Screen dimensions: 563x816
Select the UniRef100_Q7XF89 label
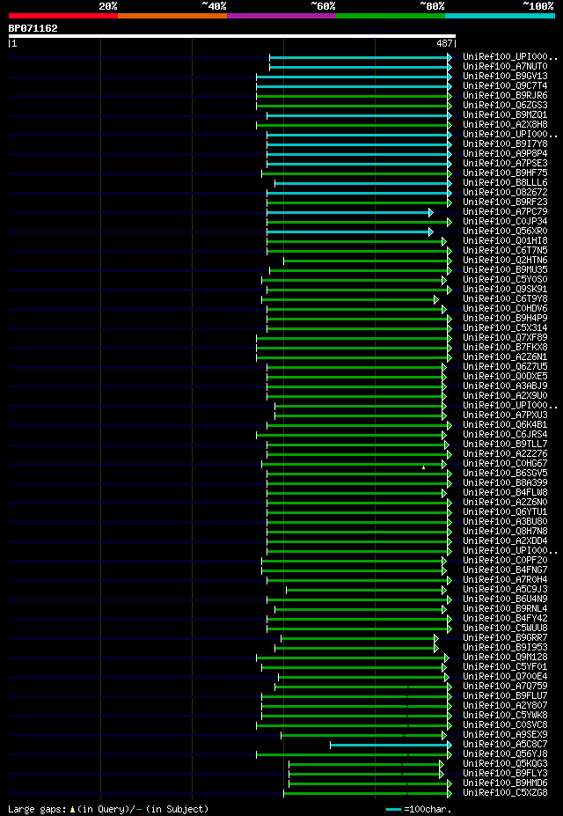tap(505, 338)
